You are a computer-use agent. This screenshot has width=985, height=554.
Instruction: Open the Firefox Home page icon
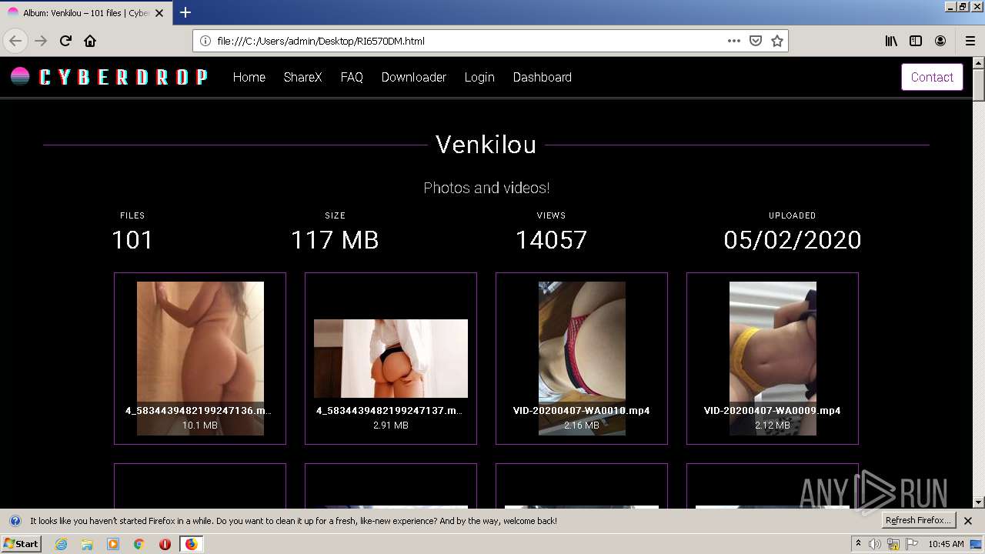(x=90, y=41)
